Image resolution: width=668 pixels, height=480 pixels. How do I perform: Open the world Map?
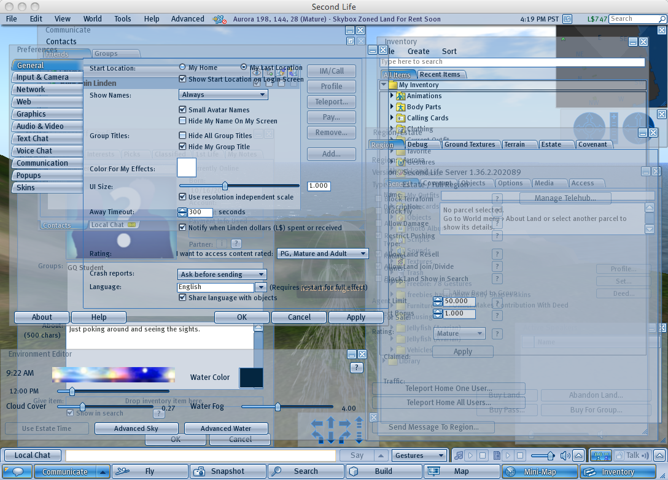pyautogui.click(x=461, y=471)
